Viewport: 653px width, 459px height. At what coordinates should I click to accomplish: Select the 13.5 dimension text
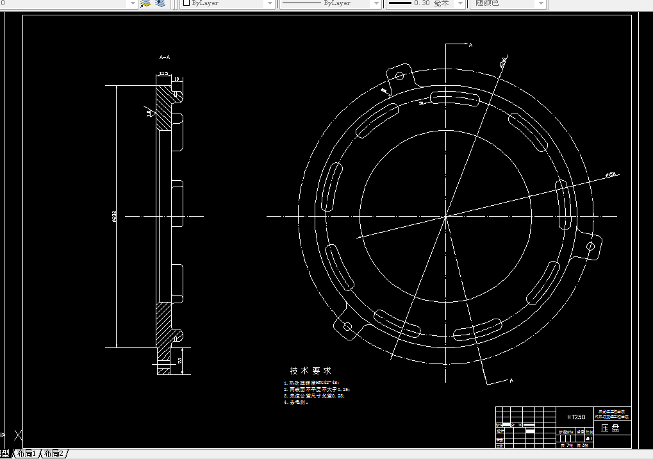[163, 74]
